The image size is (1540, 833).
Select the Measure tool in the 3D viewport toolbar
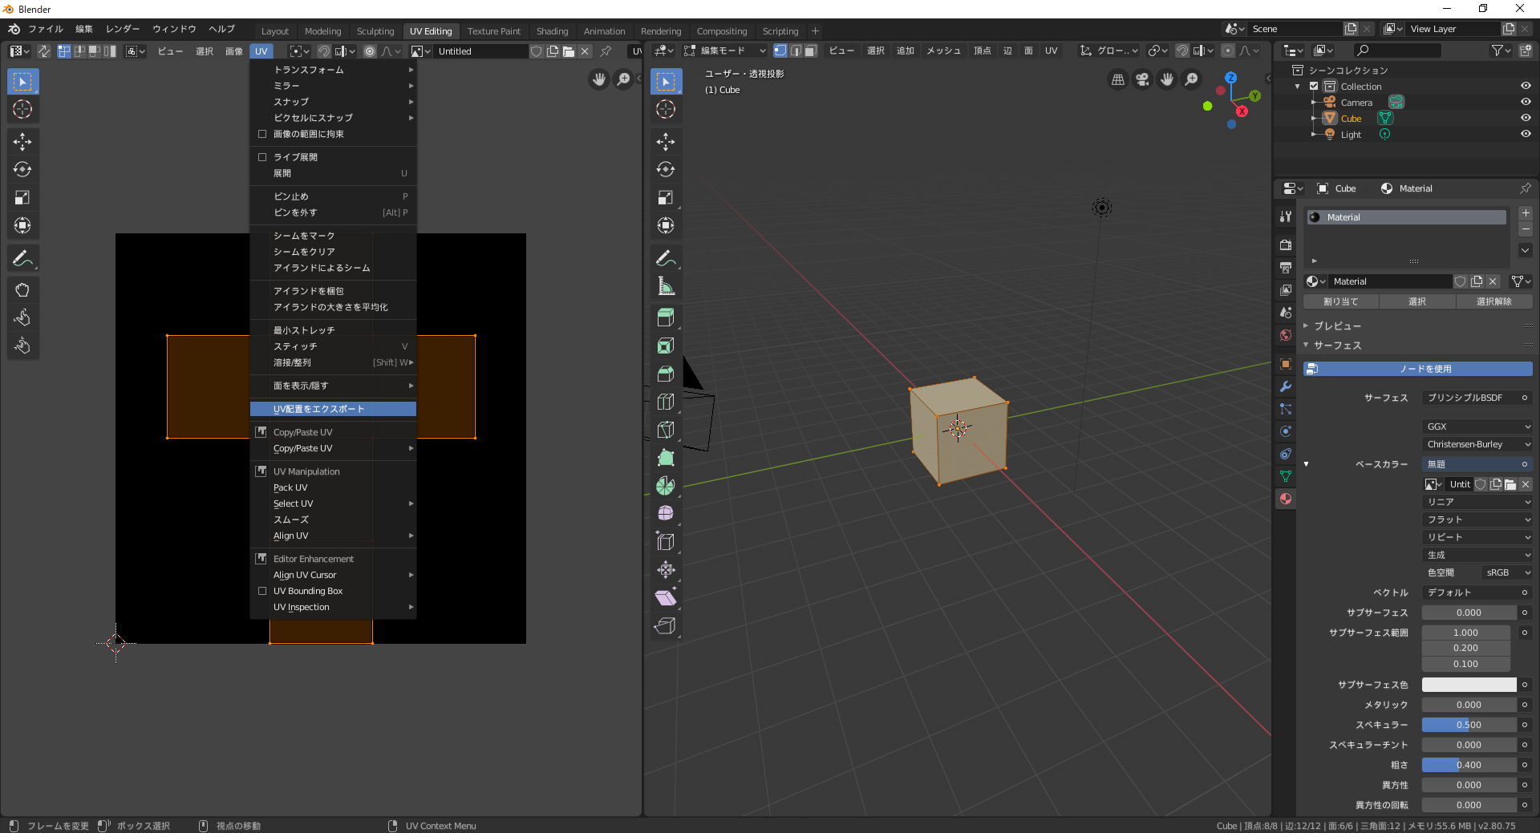coord(667,285)
